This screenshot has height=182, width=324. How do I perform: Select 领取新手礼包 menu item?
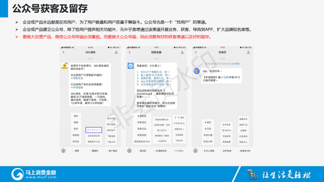tap(94, 142)
